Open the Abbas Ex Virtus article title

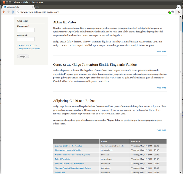tap(65, 22)
